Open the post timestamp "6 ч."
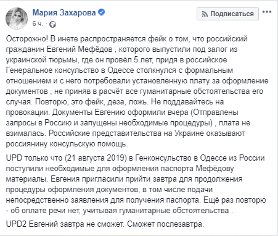This screenshot has width=278, height=236. tap(38, 24)
